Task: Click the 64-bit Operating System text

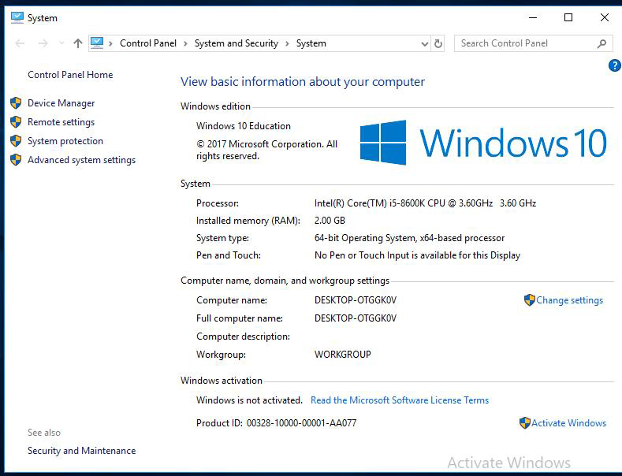Action: (x=409, y=238)
